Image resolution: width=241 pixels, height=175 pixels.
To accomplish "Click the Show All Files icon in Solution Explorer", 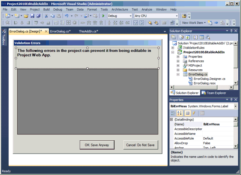I will tap(181, 37).
